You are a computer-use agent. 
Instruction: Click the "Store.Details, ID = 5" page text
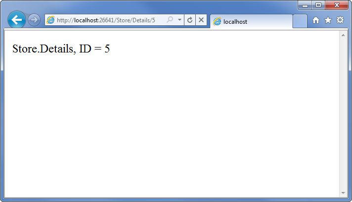point(61,49)
